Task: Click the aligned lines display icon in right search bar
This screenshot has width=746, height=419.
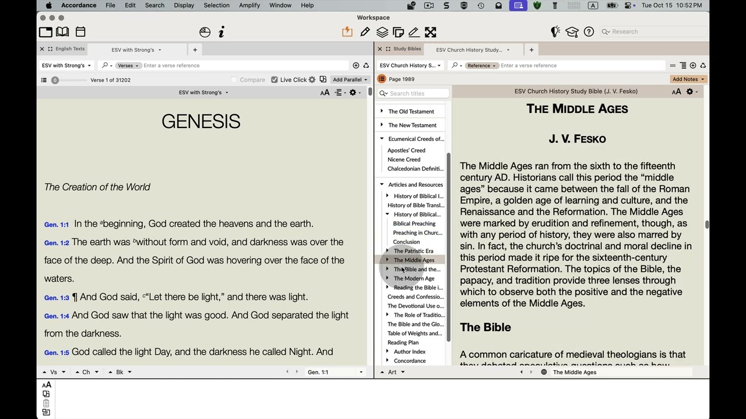Action: pyautogui.click(x=683, y=65)
